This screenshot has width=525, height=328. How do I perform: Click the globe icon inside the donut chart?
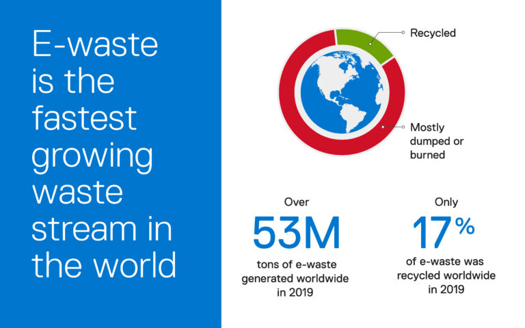(342, 92)
